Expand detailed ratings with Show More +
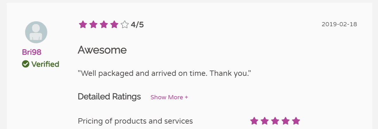Image resolution: width=378 pixels, height=129 pixels. coord(169,97)
